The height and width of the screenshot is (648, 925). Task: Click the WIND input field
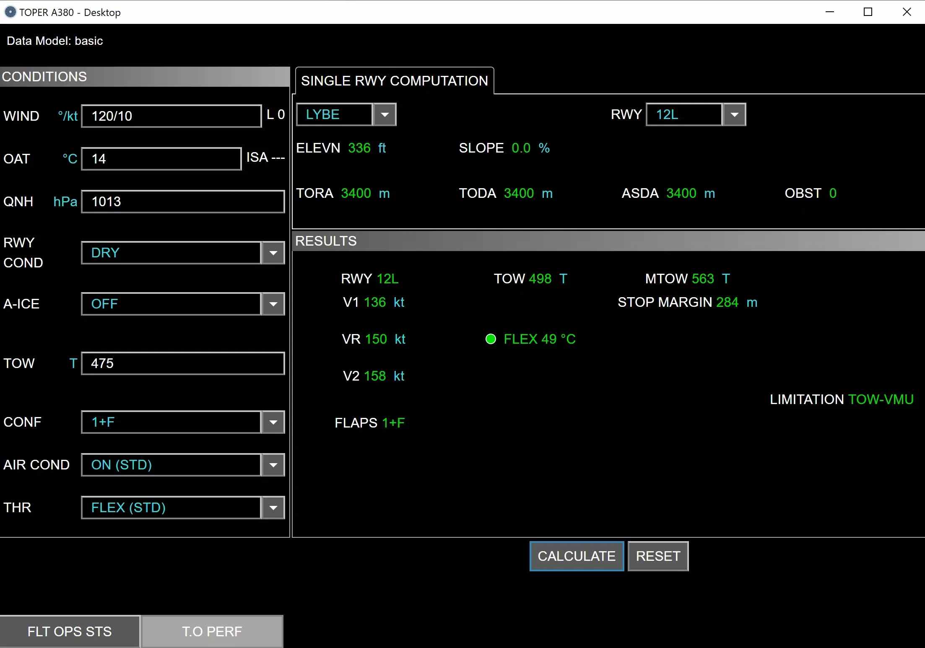click(171, 116)
